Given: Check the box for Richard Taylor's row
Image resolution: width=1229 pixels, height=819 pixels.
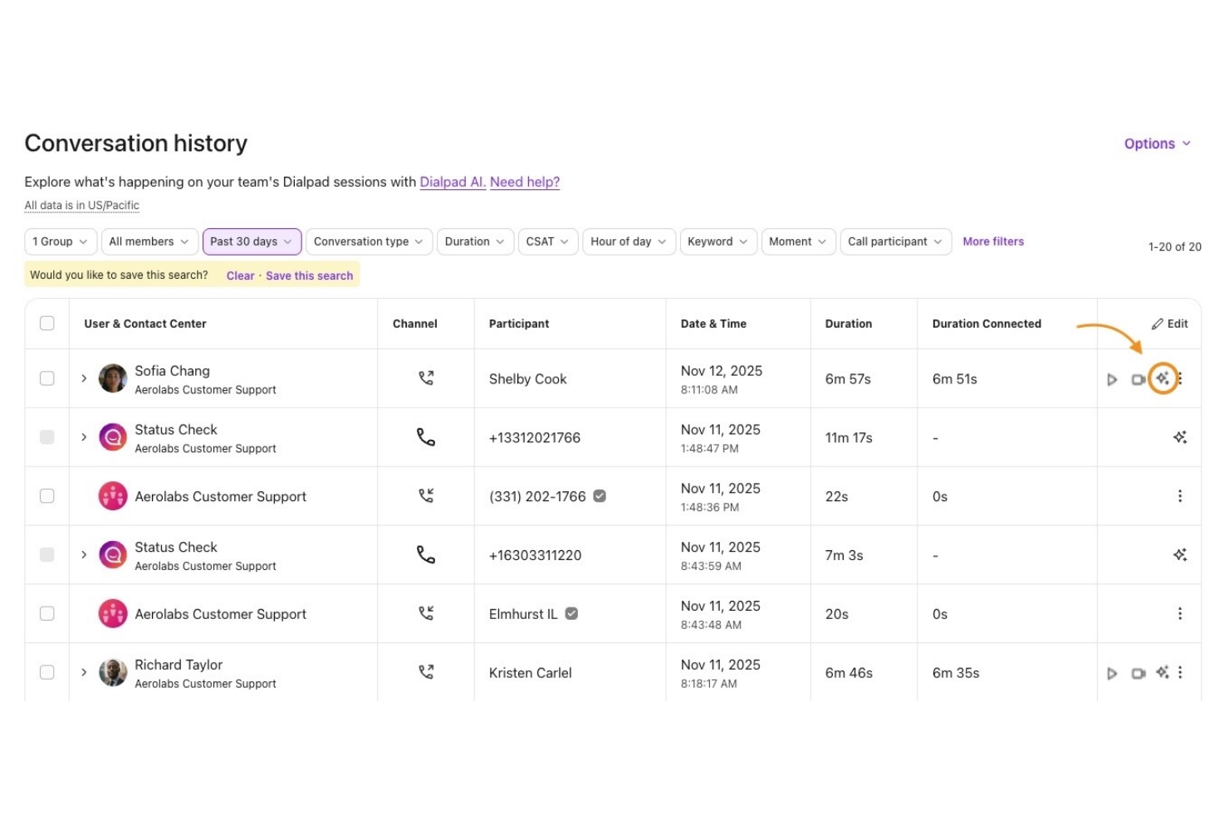Looking at the screenshot, I should 47,672.
